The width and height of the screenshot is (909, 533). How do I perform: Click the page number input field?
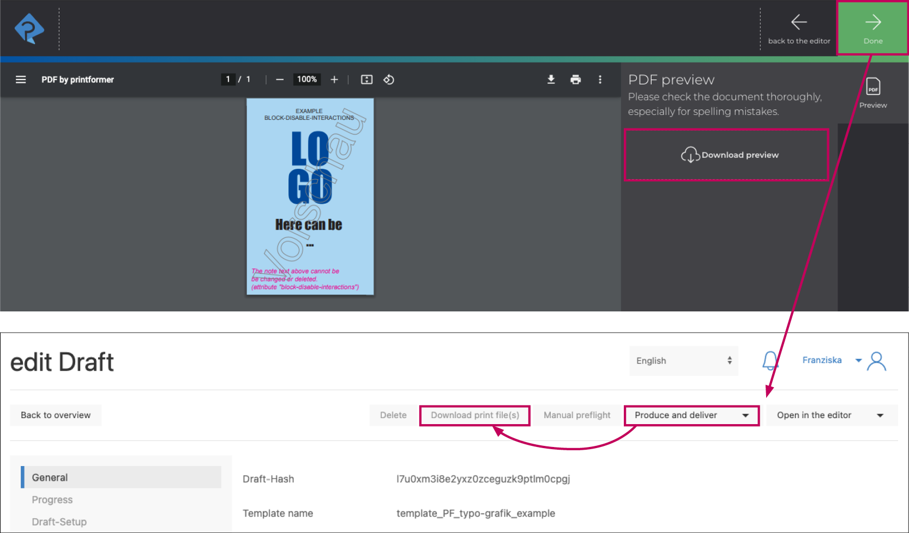click(228, 79)
